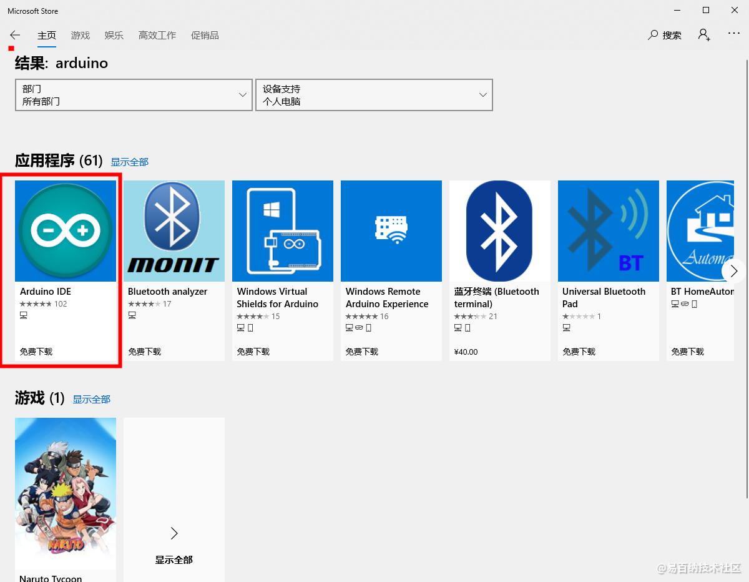
Task: Click the ¥40.00 price text
Action: point(466,352)
